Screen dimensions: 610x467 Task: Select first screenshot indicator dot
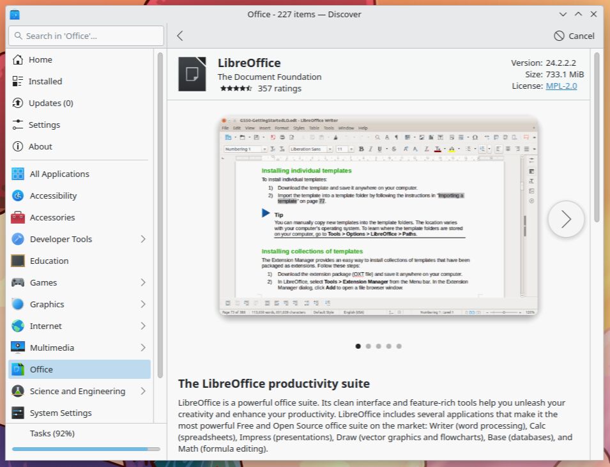tap(358, 346)
